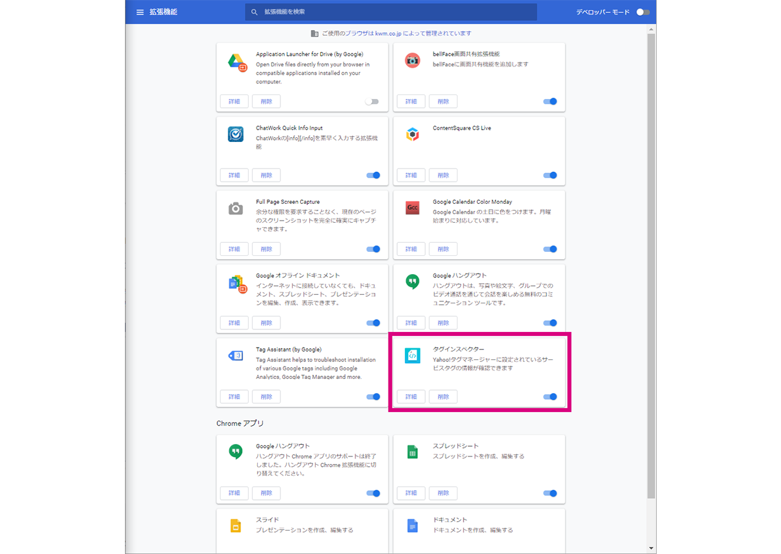This screenshot has height=554, width=781.
Task: Turn off ChatWork Quick Info Input toggle
Action: 373,175
